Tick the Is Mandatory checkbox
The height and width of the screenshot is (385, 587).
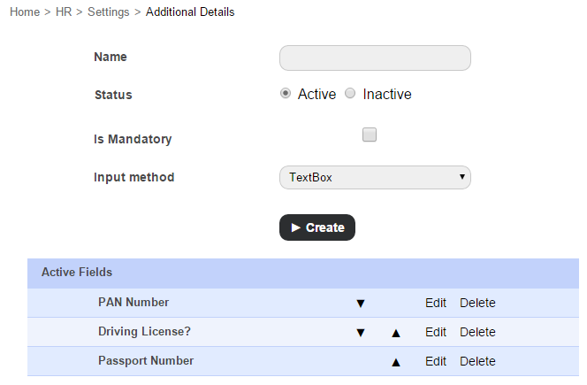coord(370,135)
